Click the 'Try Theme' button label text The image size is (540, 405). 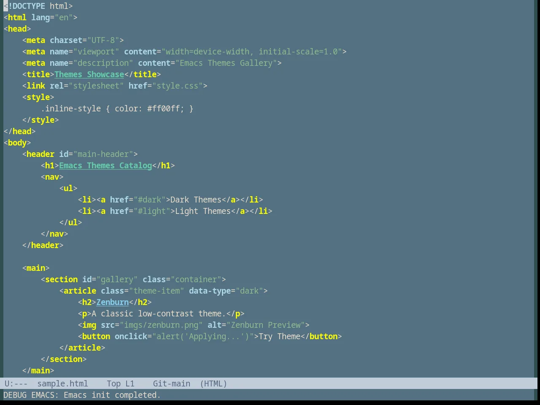tap(279, 336)
